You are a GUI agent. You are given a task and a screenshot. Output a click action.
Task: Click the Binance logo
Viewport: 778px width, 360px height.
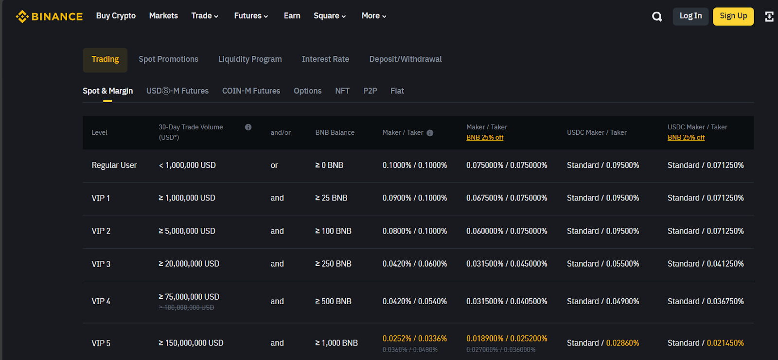coord(49,17)
